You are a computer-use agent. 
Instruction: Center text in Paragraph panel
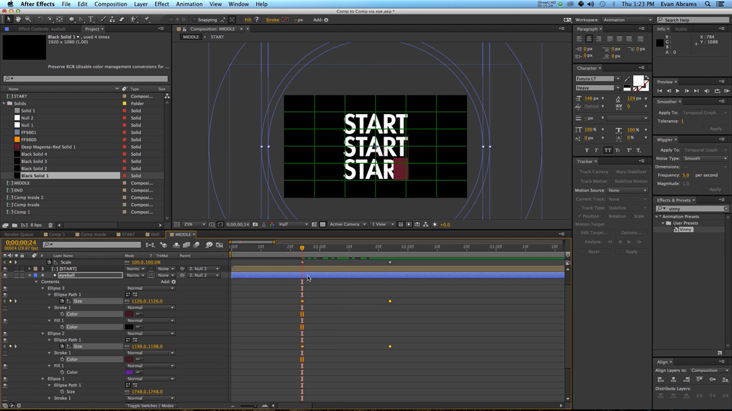(589, 38)
